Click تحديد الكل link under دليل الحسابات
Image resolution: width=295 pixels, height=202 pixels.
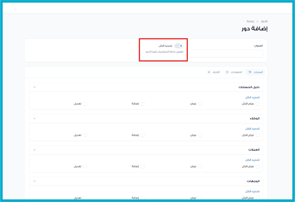click(x=252, y=97)
